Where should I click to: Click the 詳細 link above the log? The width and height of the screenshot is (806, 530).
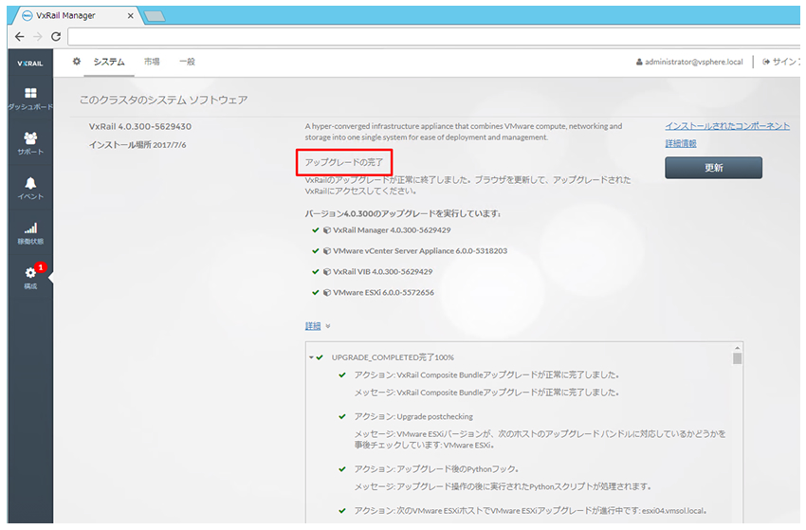pos(313,326)
